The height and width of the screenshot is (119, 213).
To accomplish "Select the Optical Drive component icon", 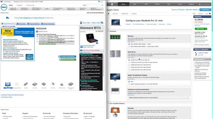I will (x=71, y=85).
